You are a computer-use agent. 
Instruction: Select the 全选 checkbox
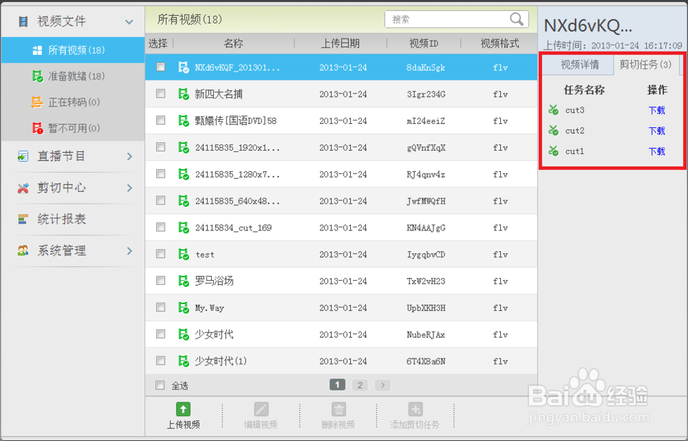tap(160, 385)
